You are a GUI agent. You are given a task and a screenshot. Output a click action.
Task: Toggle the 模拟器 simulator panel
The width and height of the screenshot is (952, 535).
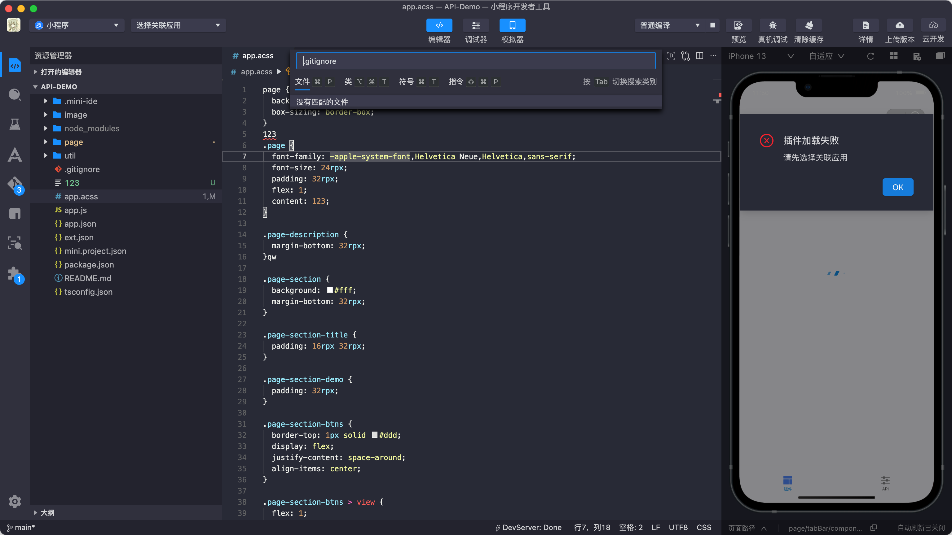[x=512, y=25]
